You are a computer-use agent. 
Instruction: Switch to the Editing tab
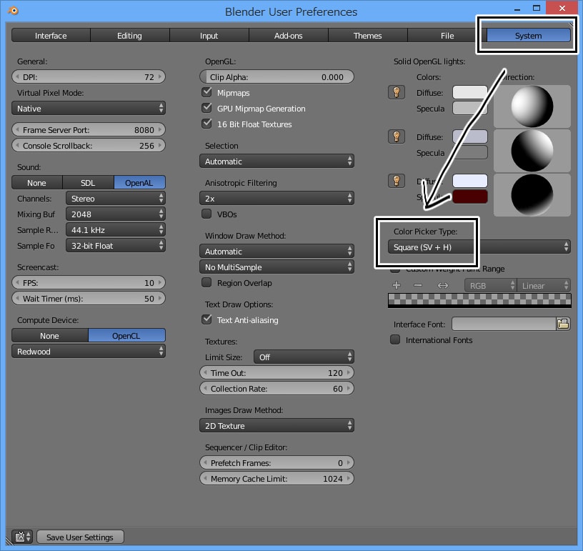click(x=130, y=35)
